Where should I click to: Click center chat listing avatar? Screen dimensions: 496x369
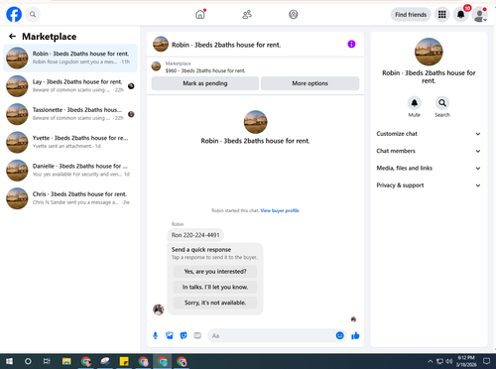pos(255,122)
